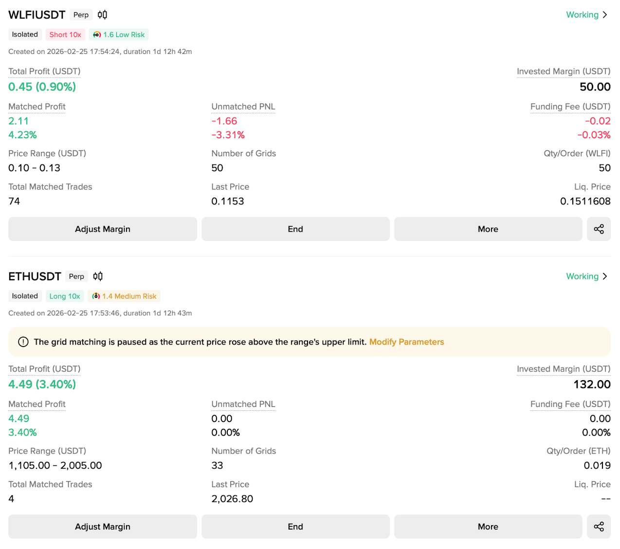This screenshot has width=620, height=549.
Task: Expand ETHUSDT Working status chevron
Action: point(605,276)
